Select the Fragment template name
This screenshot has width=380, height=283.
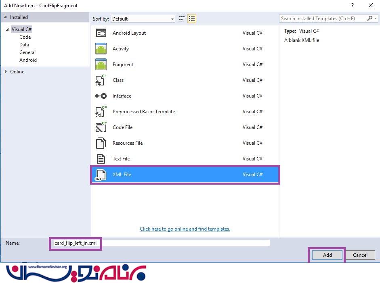(123, 65)
